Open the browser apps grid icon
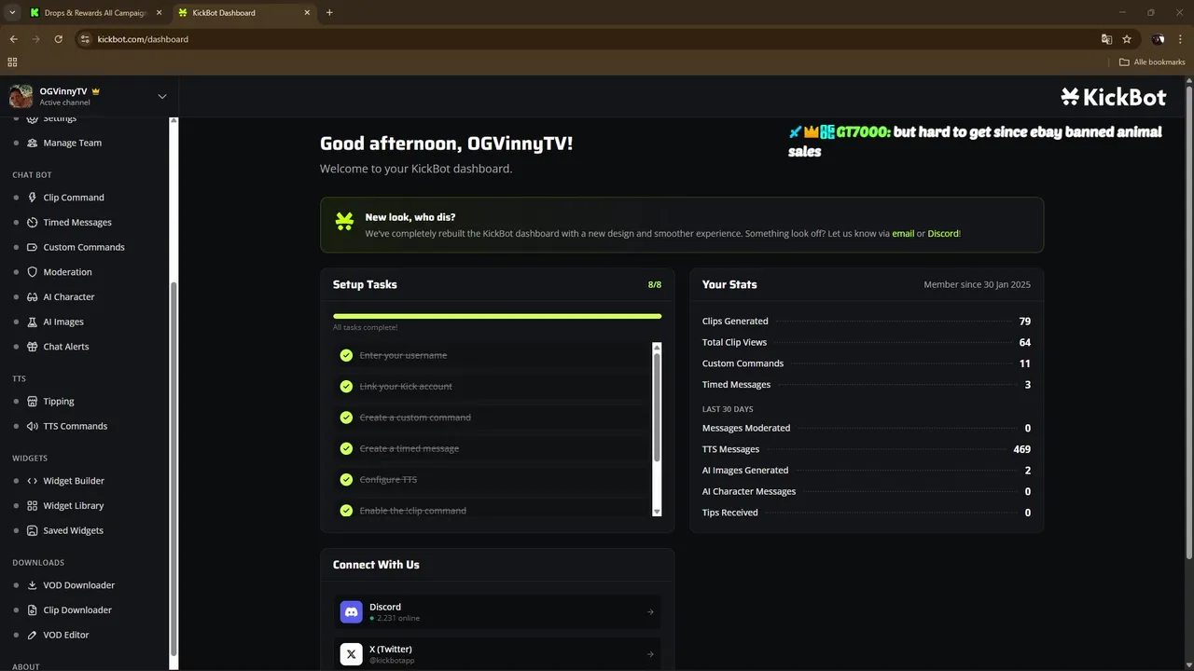The image size is (1194, 671). (x=12, y=62)
